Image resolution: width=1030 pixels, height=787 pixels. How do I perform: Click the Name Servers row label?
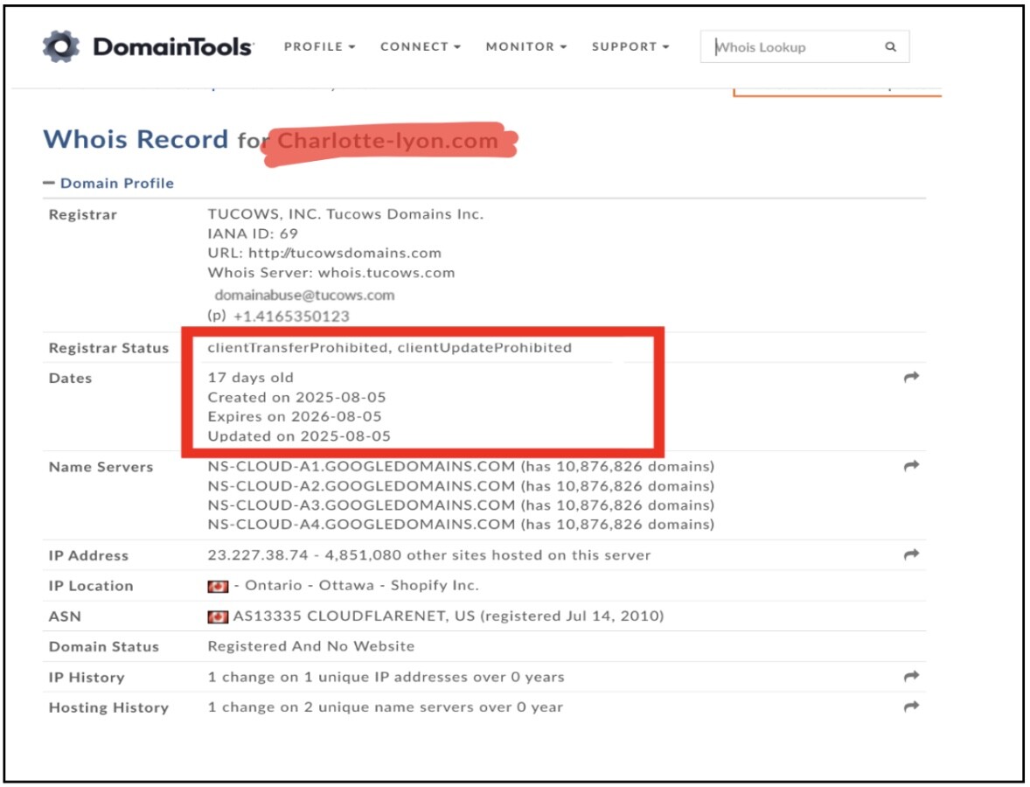coord(101,467)
